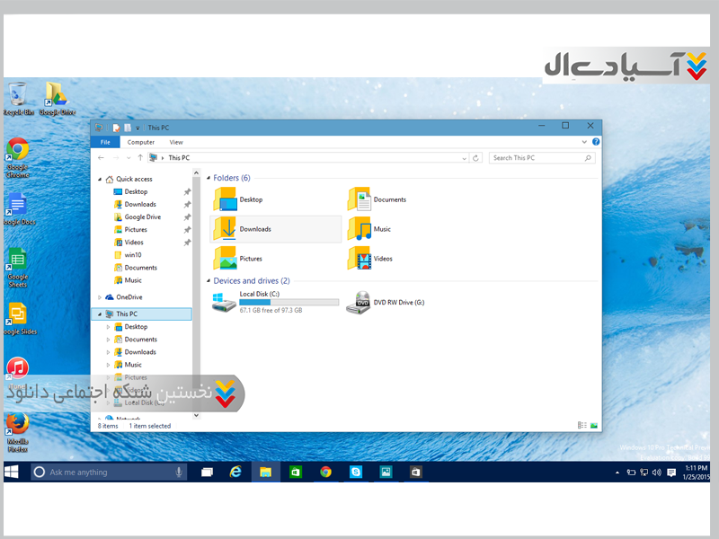This screenshot has width=719, height=539.
Task: Open the Explorer help question mark icon
Action: point(595,142)
